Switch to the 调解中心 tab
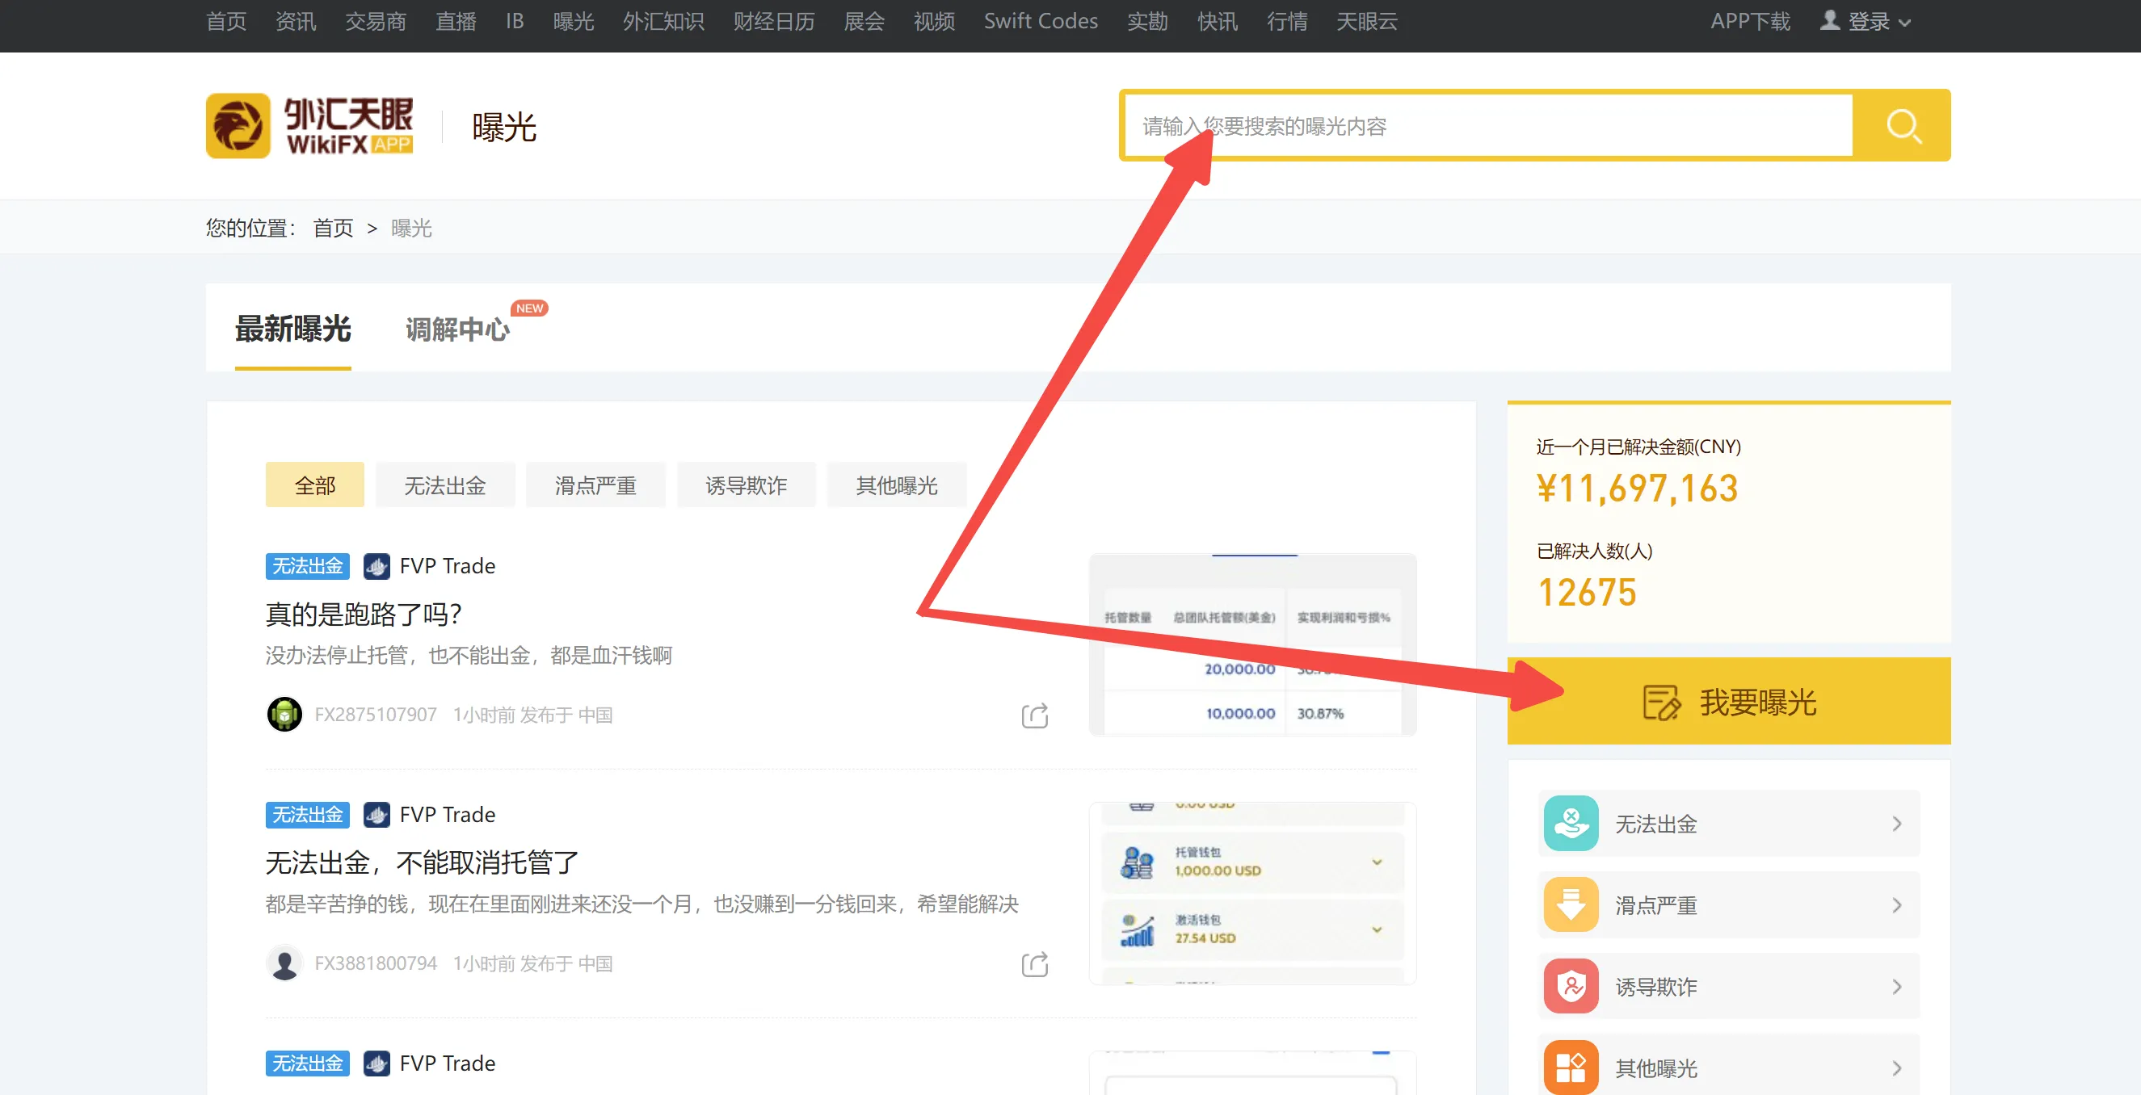 (x=457, y=329)
